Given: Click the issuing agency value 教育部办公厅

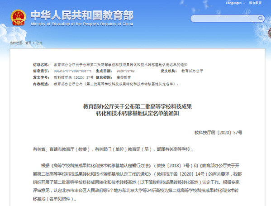Looking at the screenshot, I should point(192,71).
